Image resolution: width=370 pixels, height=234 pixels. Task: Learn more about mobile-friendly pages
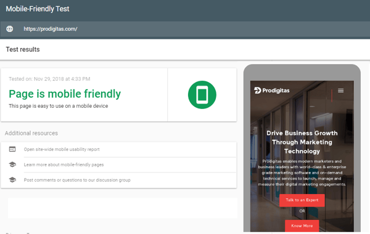point(64,164)
